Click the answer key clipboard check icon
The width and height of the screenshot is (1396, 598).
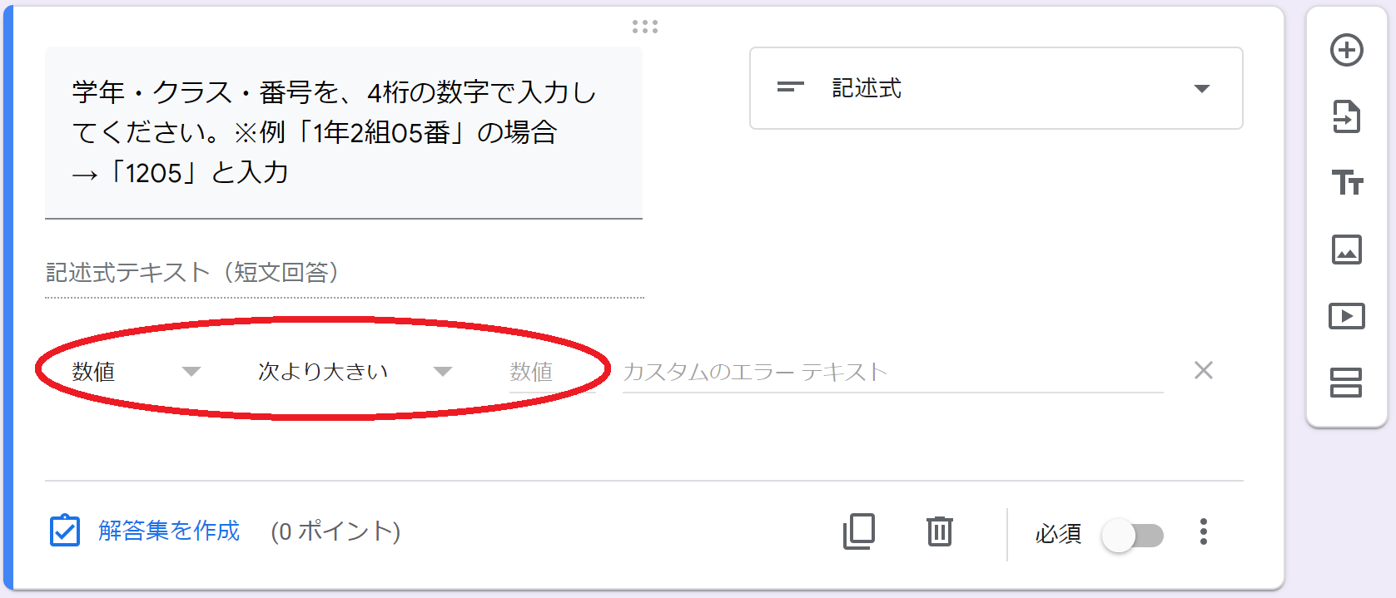pyautogui.click(x=65, y=531)
